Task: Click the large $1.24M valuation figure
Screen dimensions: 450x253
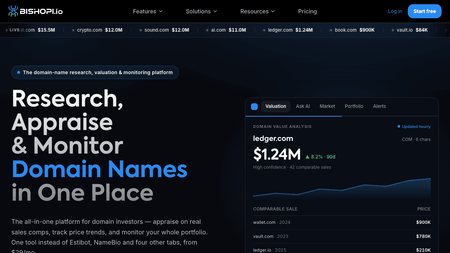Action: [x=277, y=155]
